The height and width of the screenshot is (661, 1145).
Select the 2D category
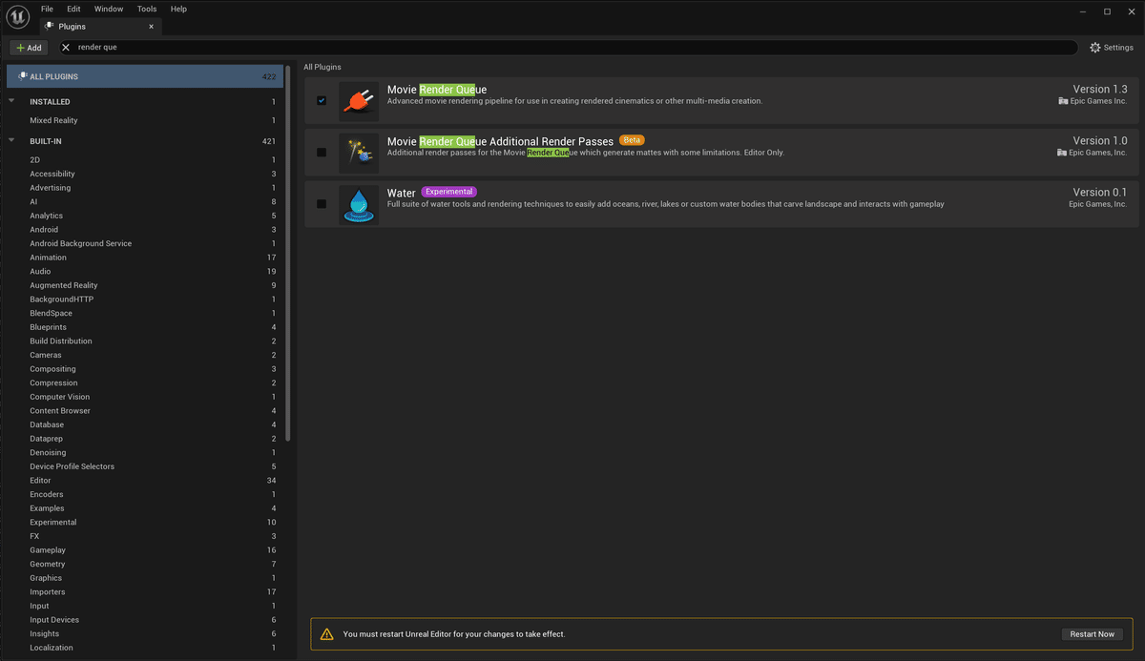click(x=145, y=160)
